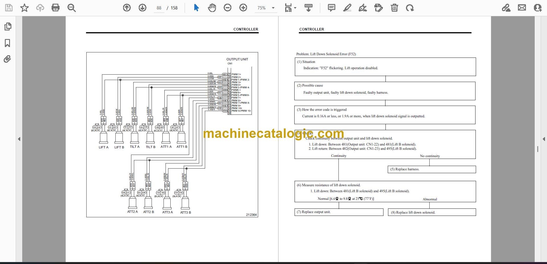Image resolution: width=547 pixels, height=264 pixels.
Task: Click the 'ATT3 A' solenoid label
Action: click(168, 212)
